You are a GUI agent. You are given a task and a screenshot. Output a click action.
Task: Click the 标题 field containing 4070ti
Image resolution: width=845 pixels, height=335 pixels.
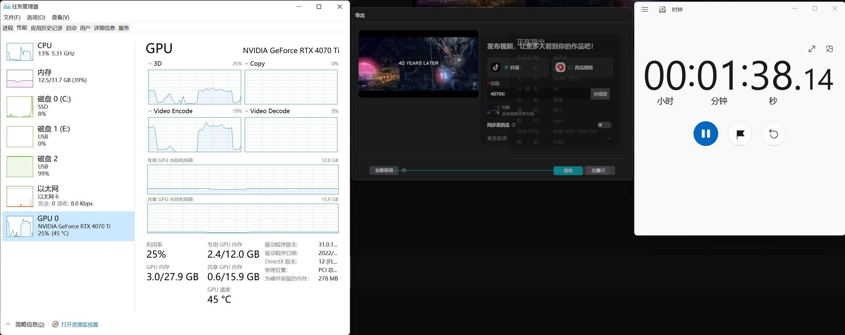tap(539, 94)
